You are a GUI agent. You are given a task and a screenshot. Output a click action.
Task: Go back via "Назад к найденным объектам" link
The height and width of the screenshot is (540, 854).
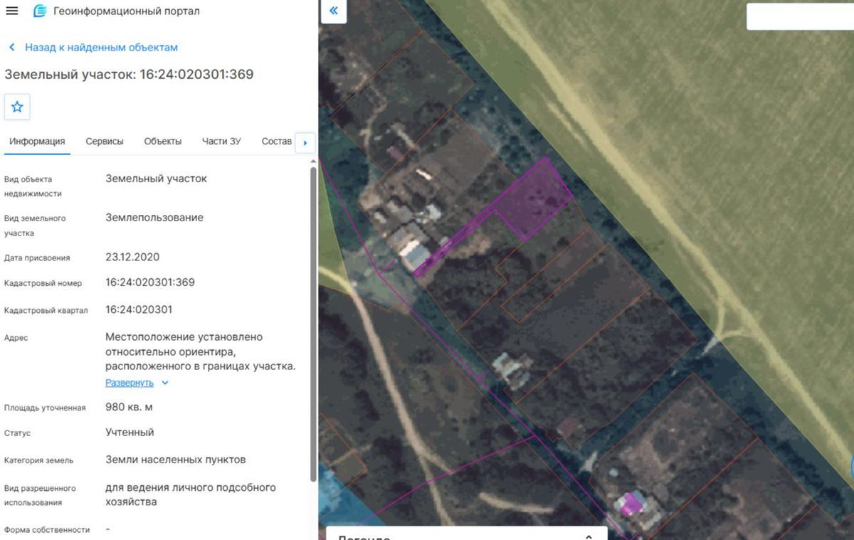pyautogui.click(x=101, y=48)
